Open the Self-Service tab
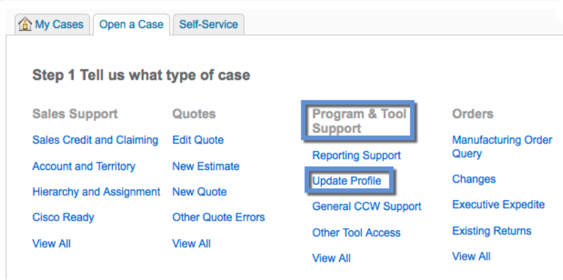The width and height of the screenshot is (563, 280). tap(208, 24)
